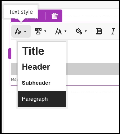The image size is (120, 134).
Task: Toggle italic formatting
Action: point(113,31)
